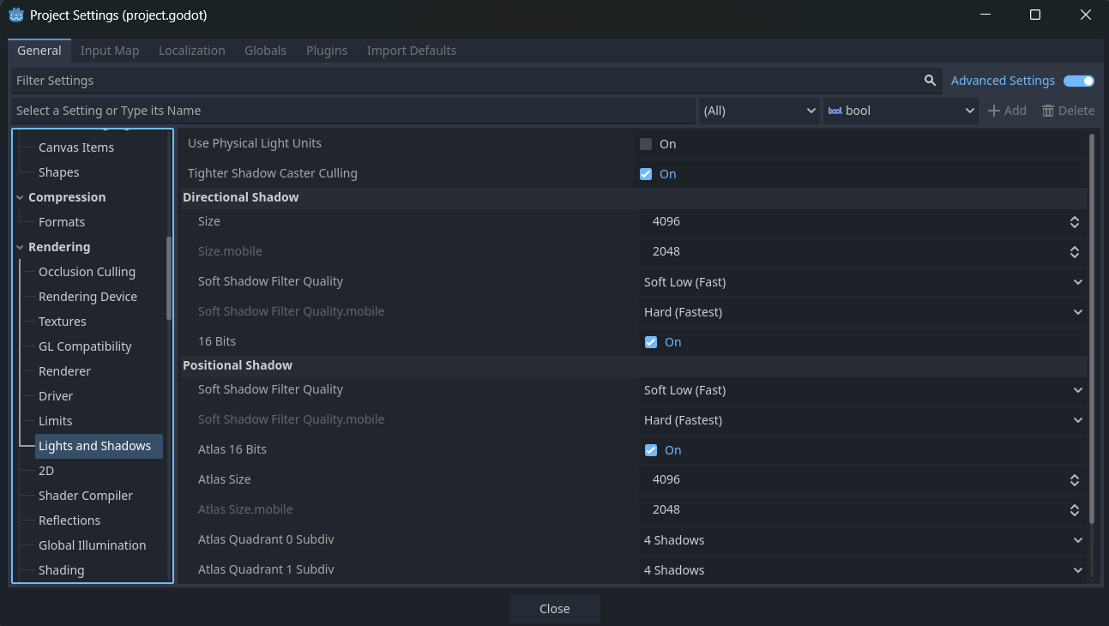Click the settings list vertical scrollbar
Image resolution: width=1109 pixels, height=626 pixels.
(x=1091, y=326)
